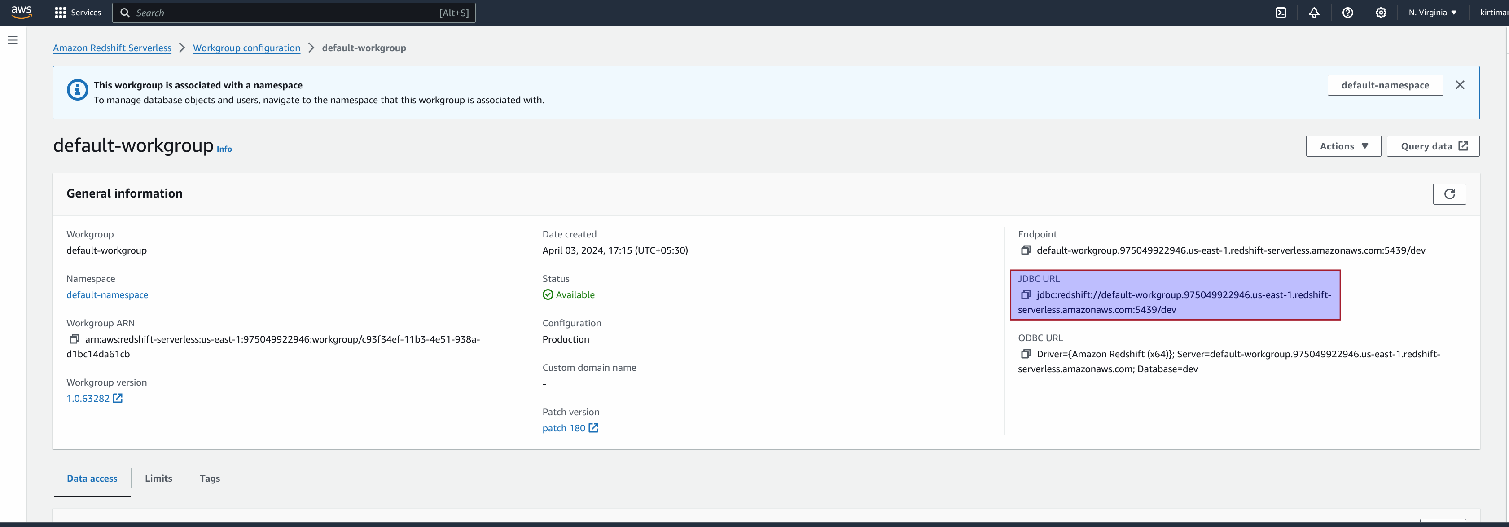This screenshot has height=527, width=1509.
Task: Expand the N. Virginia region selector
Action: click(1432, 12)
